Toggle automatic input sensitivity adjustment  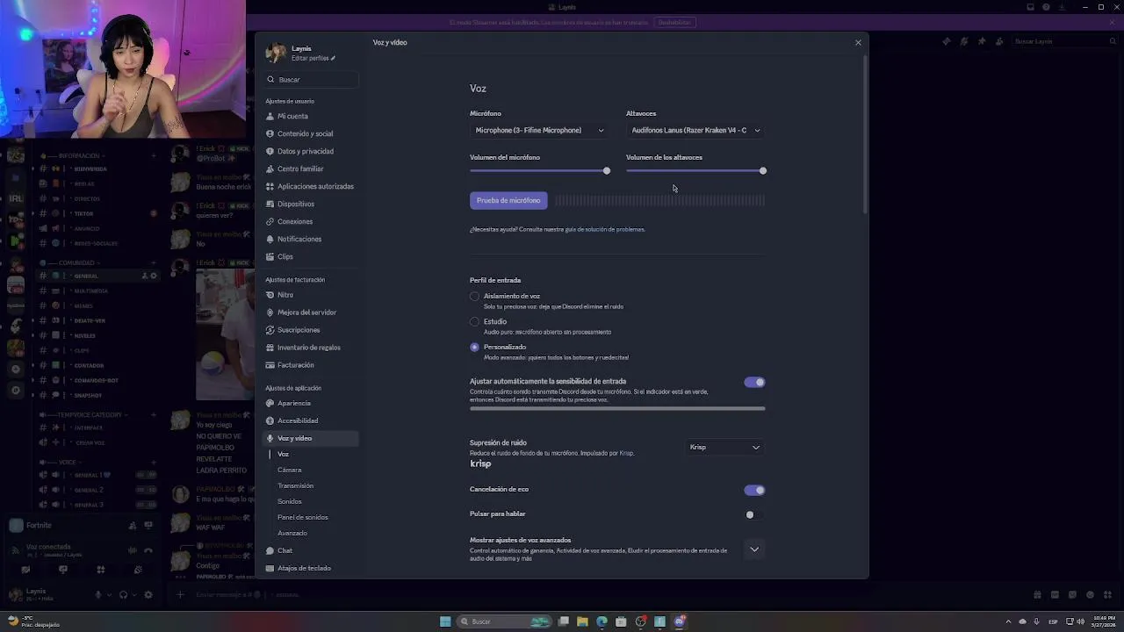point(754,382)
